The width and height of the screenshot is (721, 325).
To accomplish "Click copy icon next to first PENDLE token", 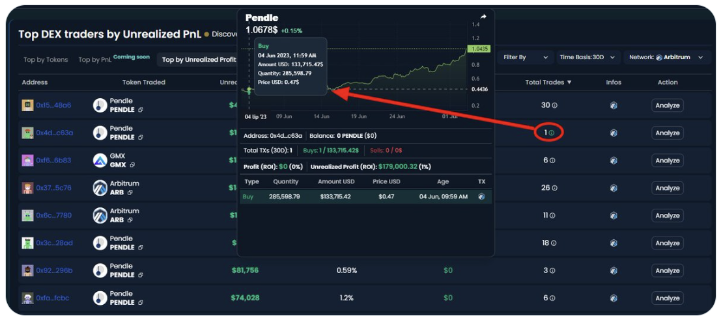I will [x=141, y=110].
